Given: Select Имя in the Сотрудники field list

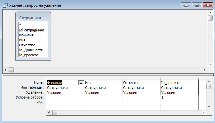Looking at the screenshot, I should pyautogui.click(x=33, y=40).
